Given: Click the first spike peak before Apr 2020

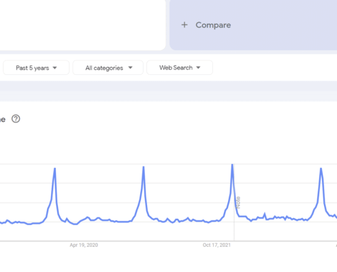Looking at the screenshot, I should pos(54,168).
